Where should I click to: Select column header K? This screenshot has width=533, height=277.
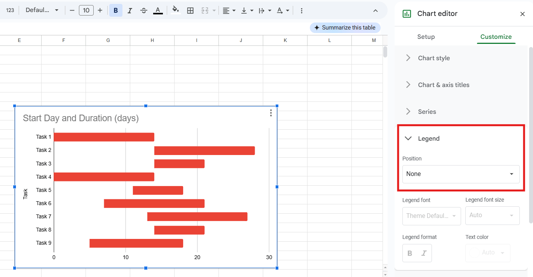click(x=285, y=40)
